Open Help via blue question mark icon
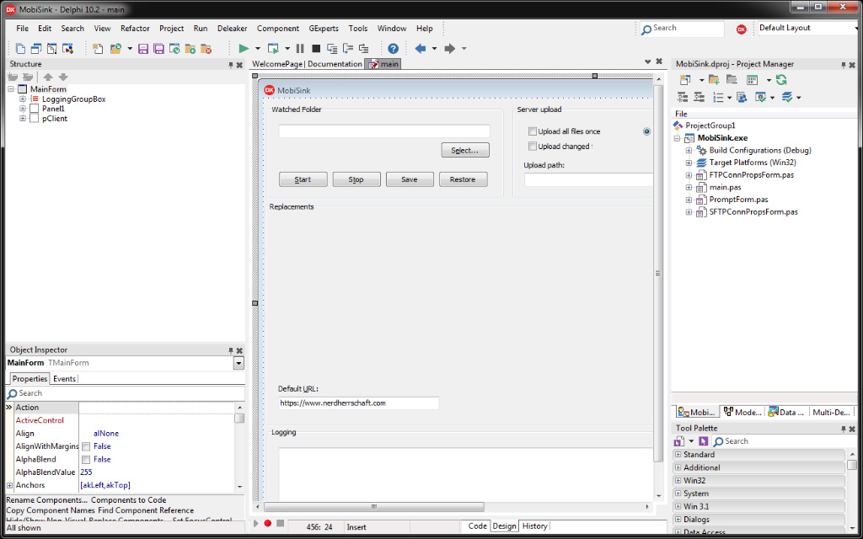 (x=393, y=48)
